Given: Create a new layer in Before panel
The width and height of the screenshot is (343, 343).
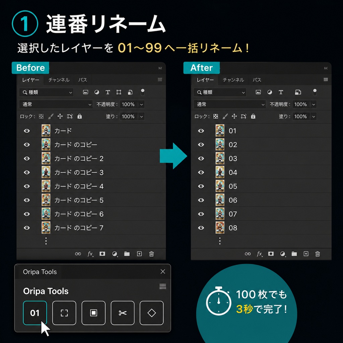Looking at the screenshot, I should tap(139, 254).
